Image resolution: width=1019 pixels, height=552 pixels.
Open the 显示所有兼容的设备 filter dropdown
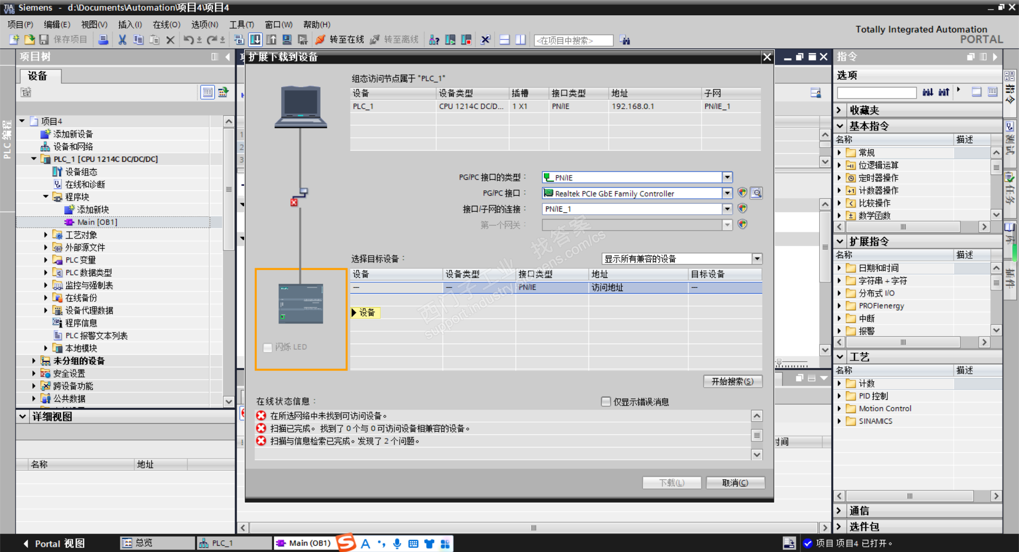tap(757, 259)
